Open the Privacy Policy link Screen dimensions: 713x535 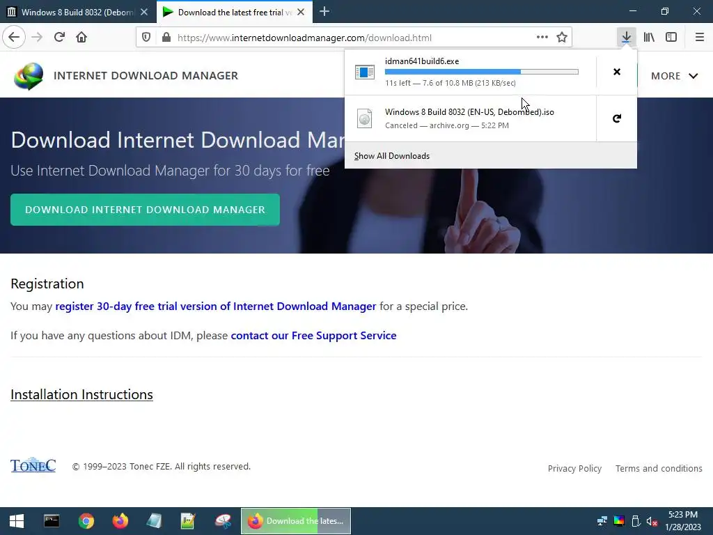point(574,469)
